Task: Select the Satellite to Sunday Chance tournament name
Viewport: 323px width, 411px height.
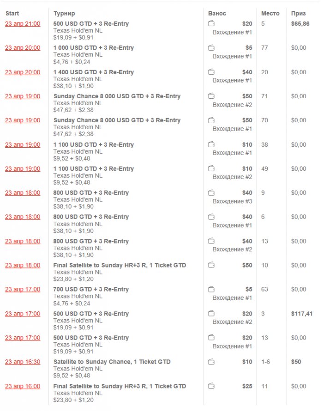Action: 112,362
